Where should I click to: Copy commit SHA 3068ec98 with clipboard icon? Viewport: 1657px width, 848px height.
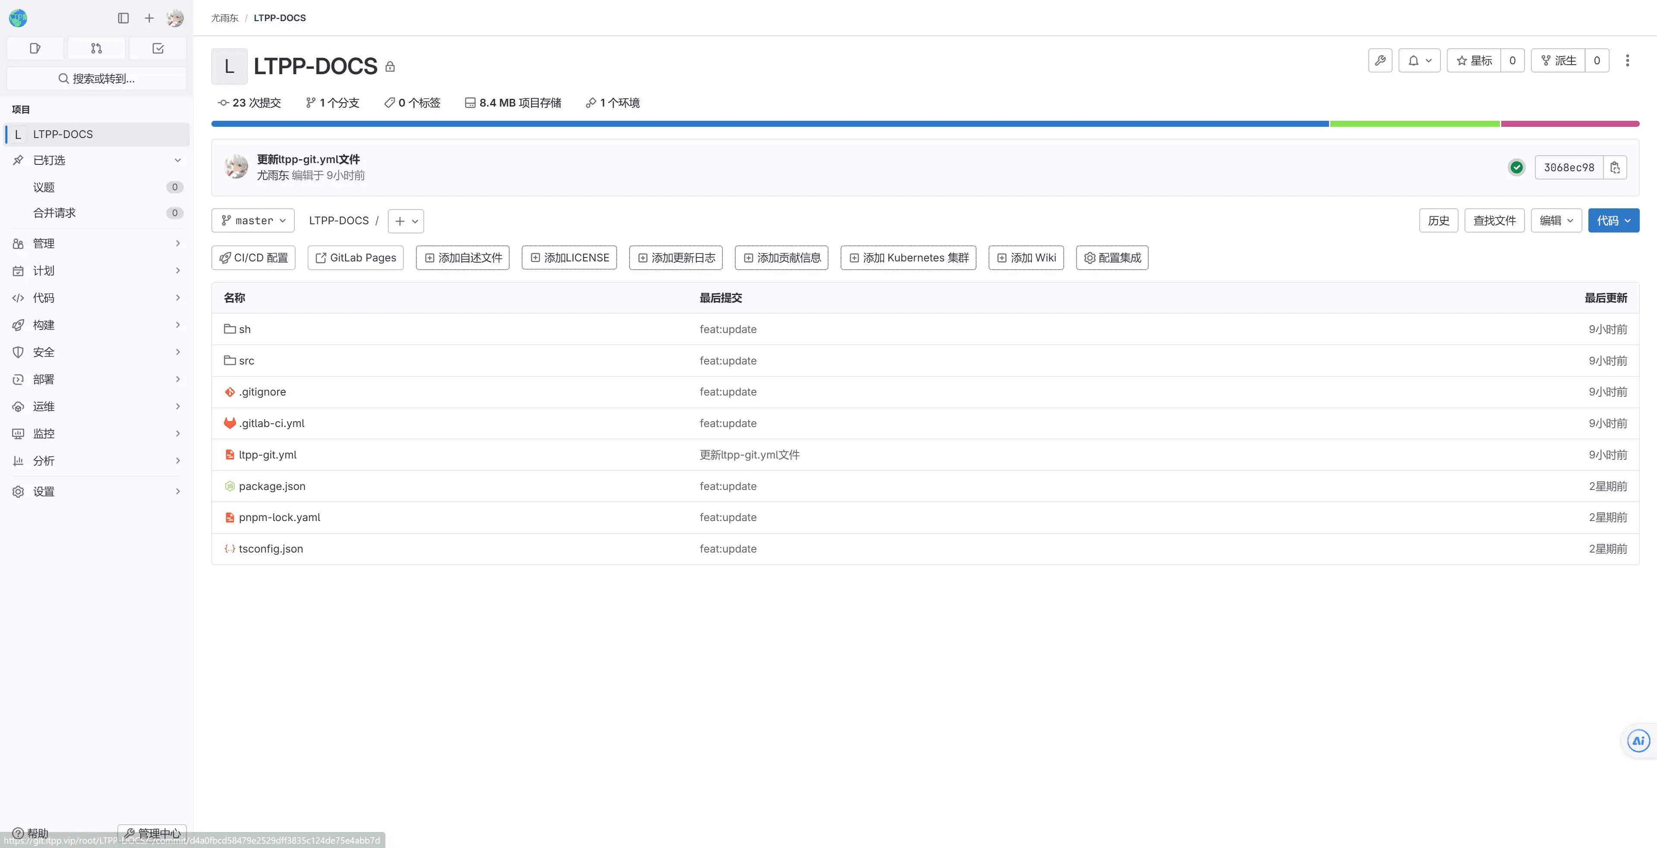click(x=1615, y=167)
